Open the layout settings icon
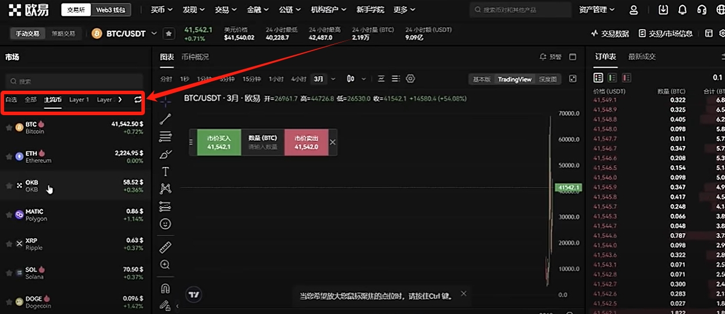Screen dimensions: 725x314 pyautogui.click(x=709, y=34)
